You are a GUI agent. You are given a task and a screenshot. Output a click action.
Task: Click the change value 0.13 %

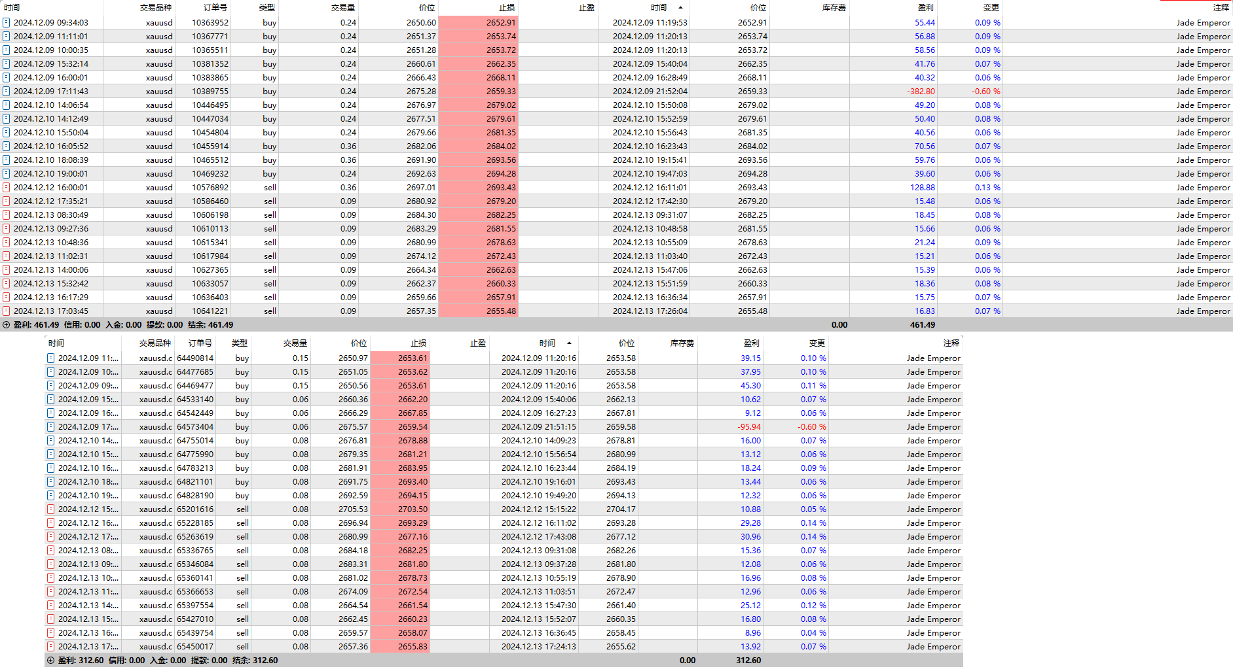987,187
